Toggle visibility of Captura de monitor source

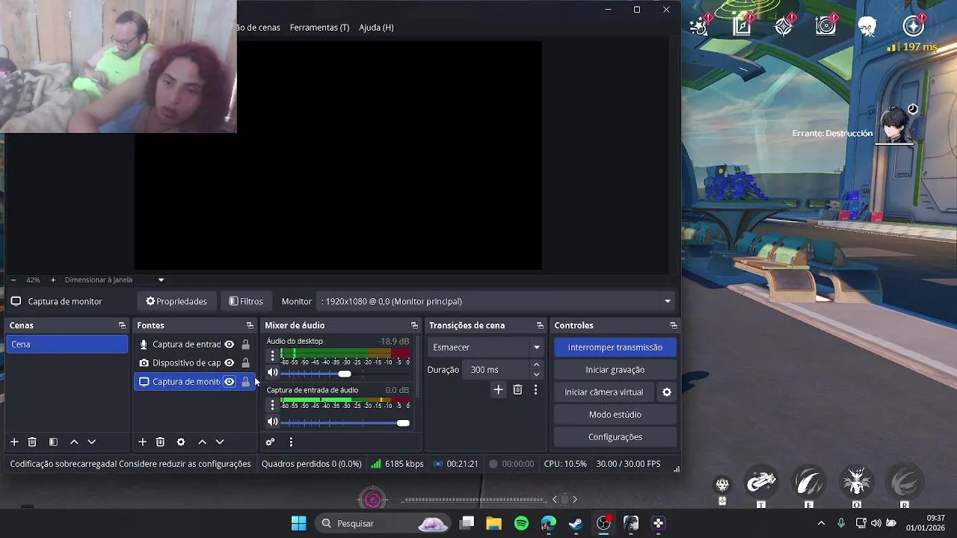click(230, 382)
